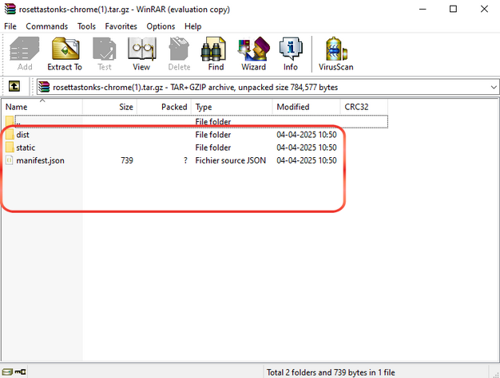The width and height of the screenshot is (500, 378).
Task: Sort by the Modified column header
Action: pos(307,107)
